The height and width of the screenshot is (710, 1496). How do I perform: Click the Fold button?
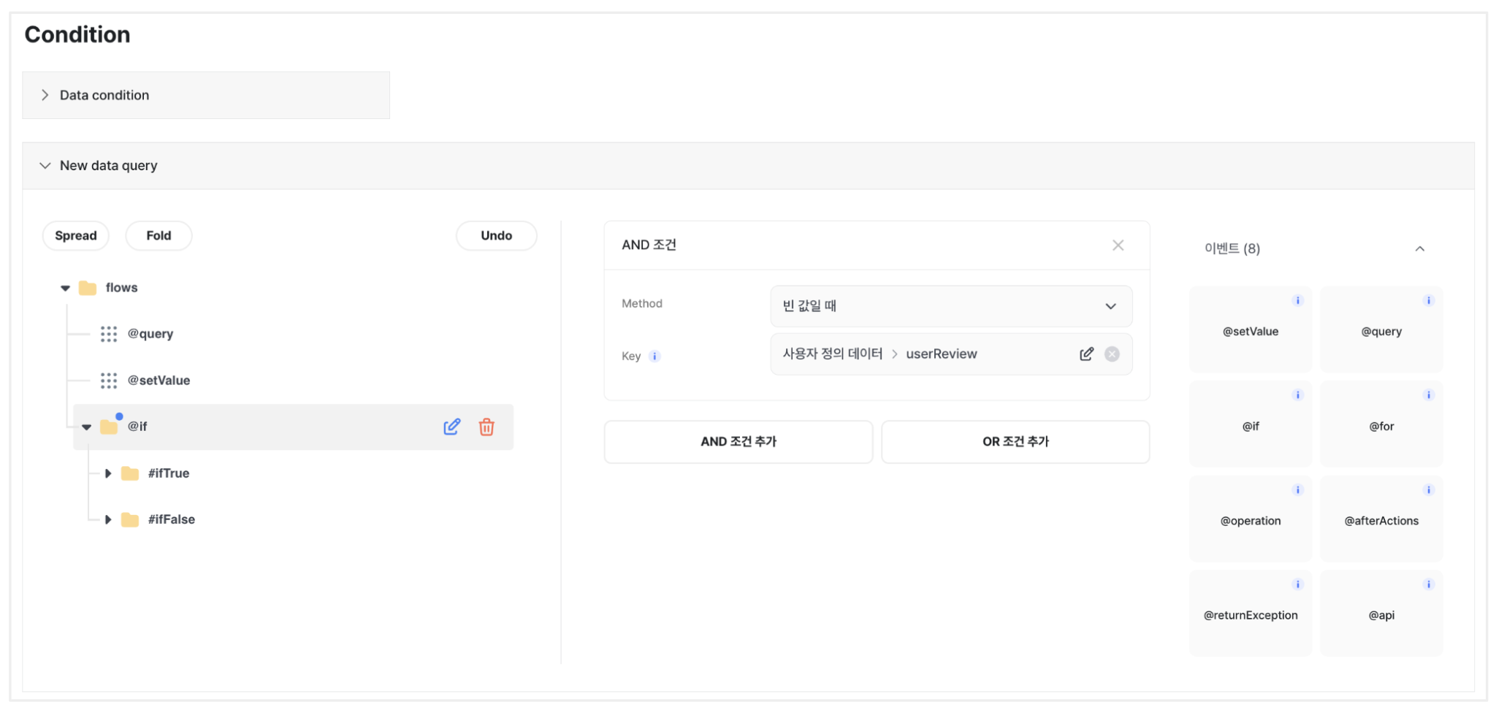pos(159,236)
